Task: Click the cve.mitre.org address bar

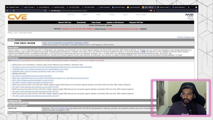Action: [x=98, y=11]
